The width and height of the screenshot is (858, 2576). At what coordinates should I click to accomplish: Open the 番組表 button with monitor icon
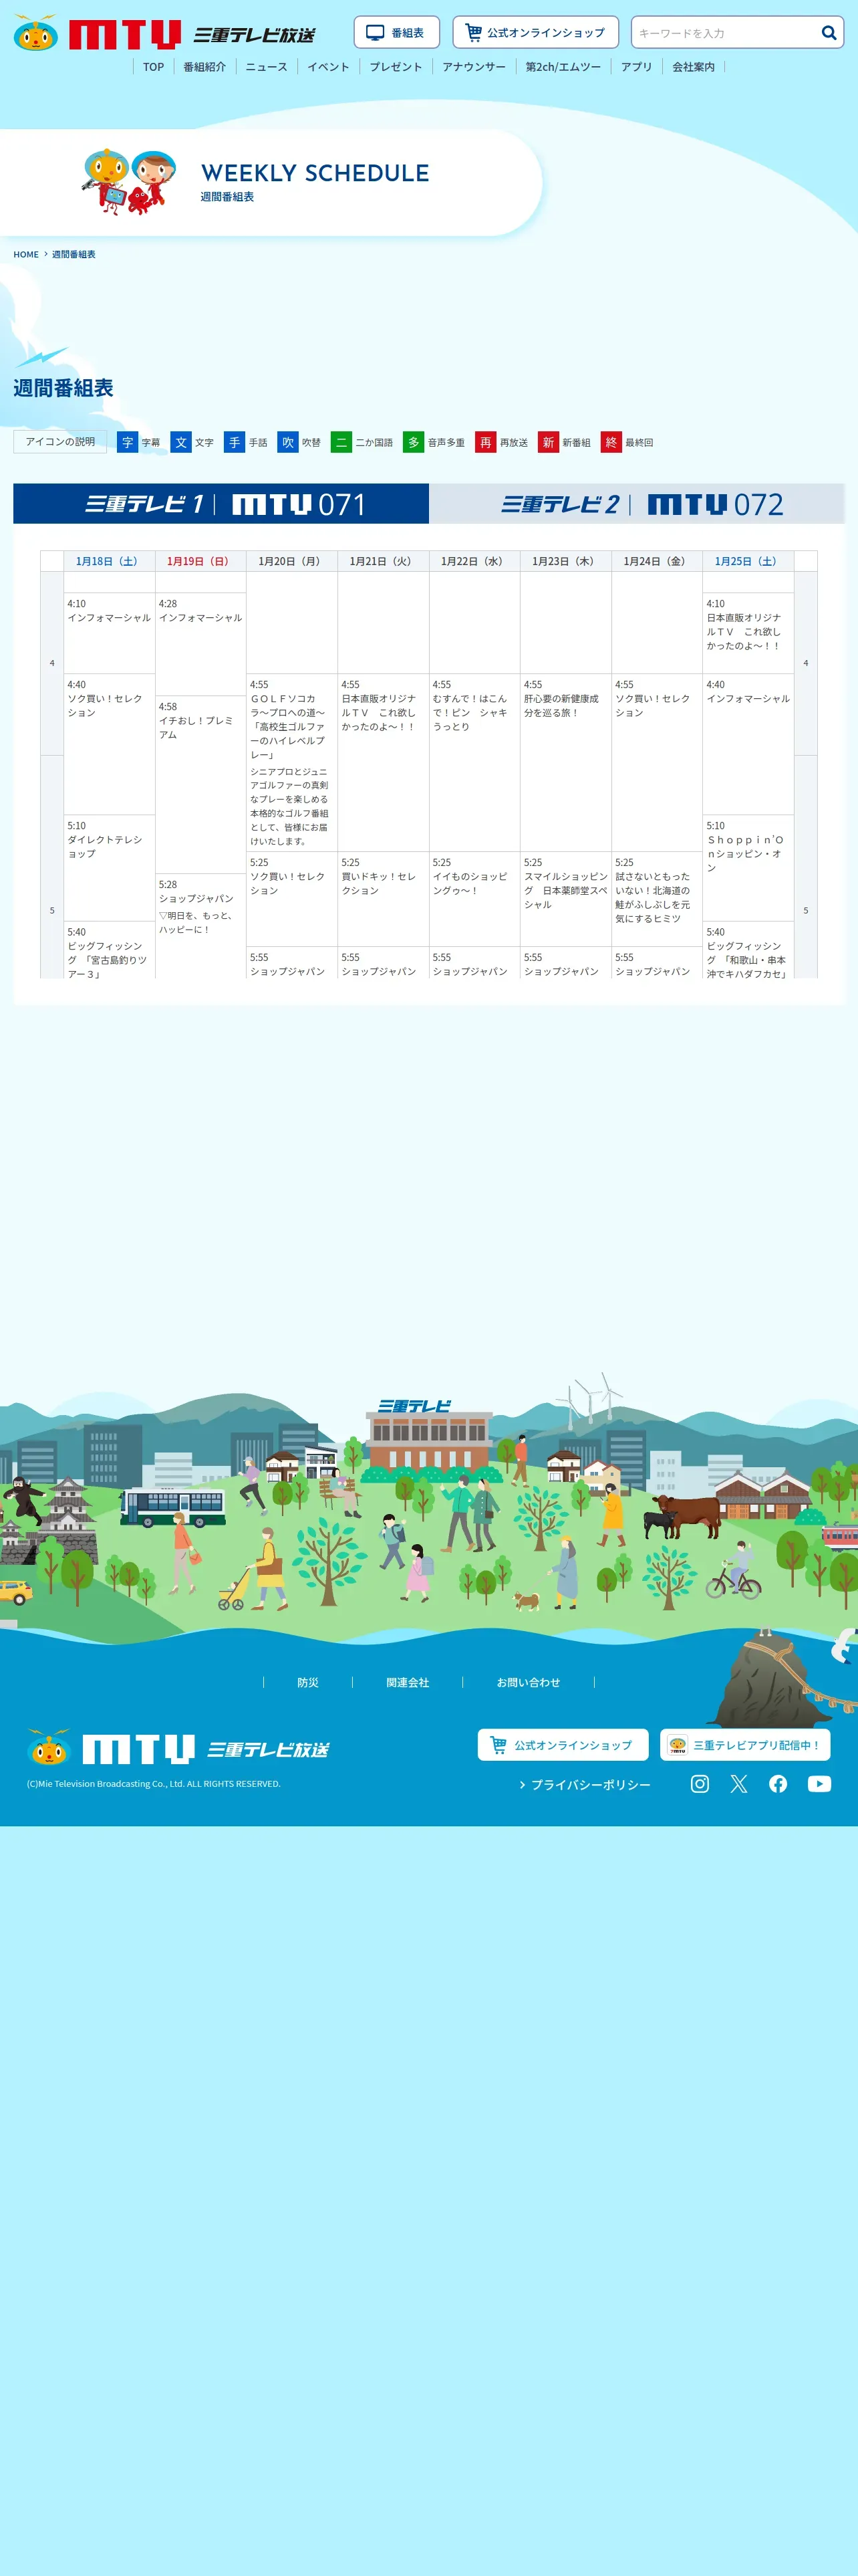coord(396,33)
